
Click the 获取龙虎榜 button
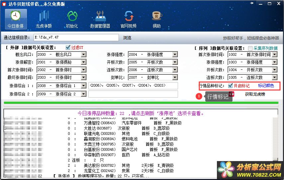pyautogui.click(x=255, y=94)
